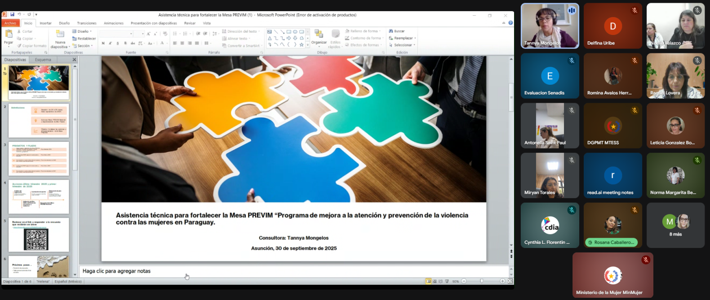
Task: Toggle italic formatting in Fuente group
Action: pyautogui.click(x=111, y=43)
